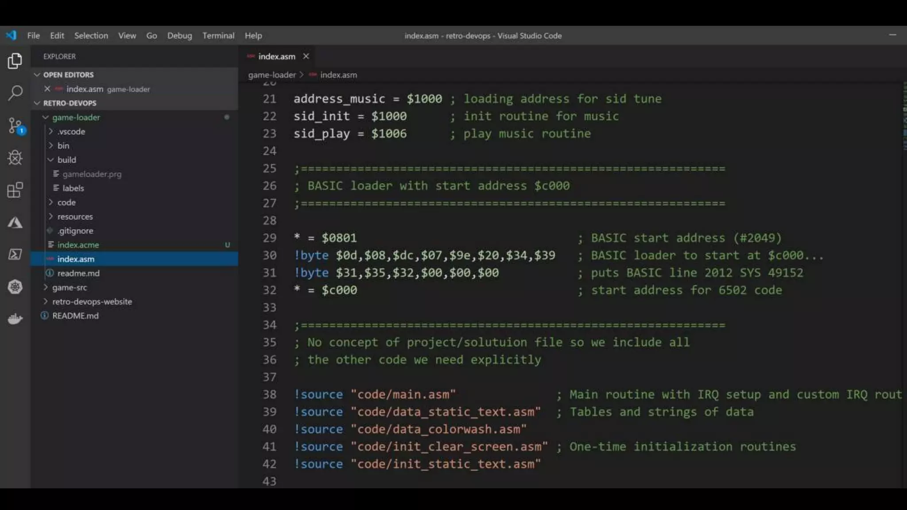Open the Docker whale view icon
The height and width of the screenshot is (510, 907).
[15, 319]
